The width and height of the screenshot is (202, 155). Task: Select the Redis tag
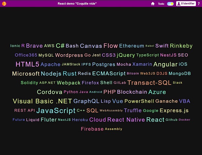coord(84,73)
